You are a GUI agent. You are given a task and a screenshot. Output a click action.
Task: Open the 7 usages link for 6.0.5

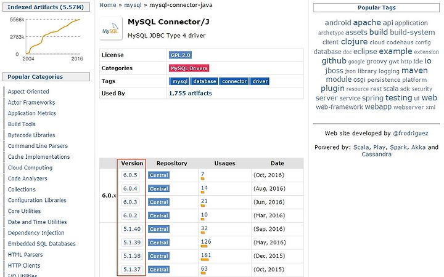coord(202,174)
